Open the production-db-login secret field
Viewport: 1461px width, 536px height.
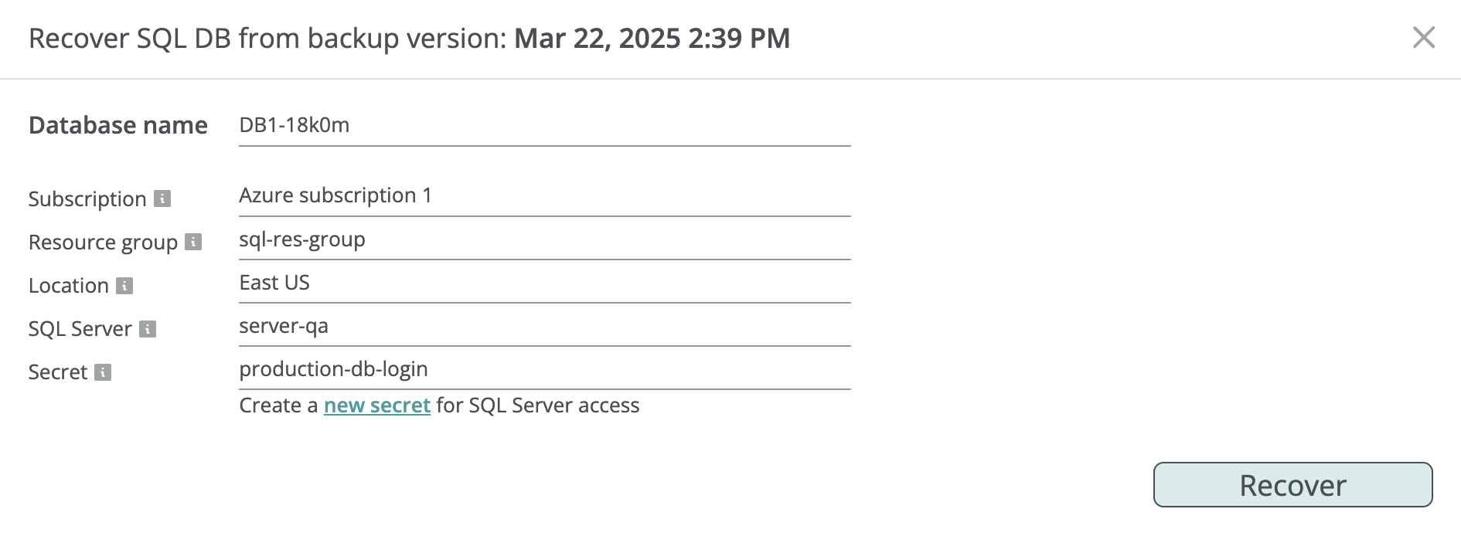click(x=544, y=369)
